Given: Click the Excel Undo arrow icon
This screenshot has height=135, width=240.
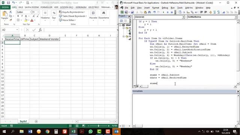Looking at the screenshot, I should 13,3.
